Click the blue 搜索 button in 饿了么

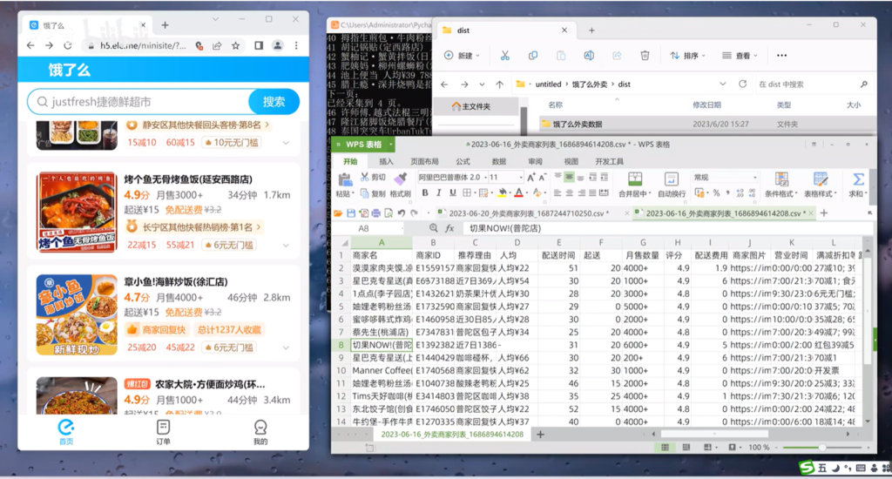point(274,102)
